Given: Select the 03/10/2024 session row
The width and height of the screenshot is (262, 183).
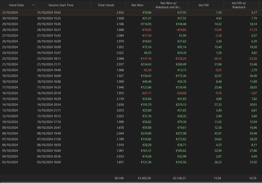Looking at the screenshot, I should point(103,162).
